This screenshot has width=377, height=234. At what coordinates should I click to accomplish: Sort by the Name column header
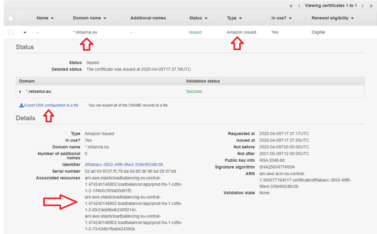[x=45, y=18]
